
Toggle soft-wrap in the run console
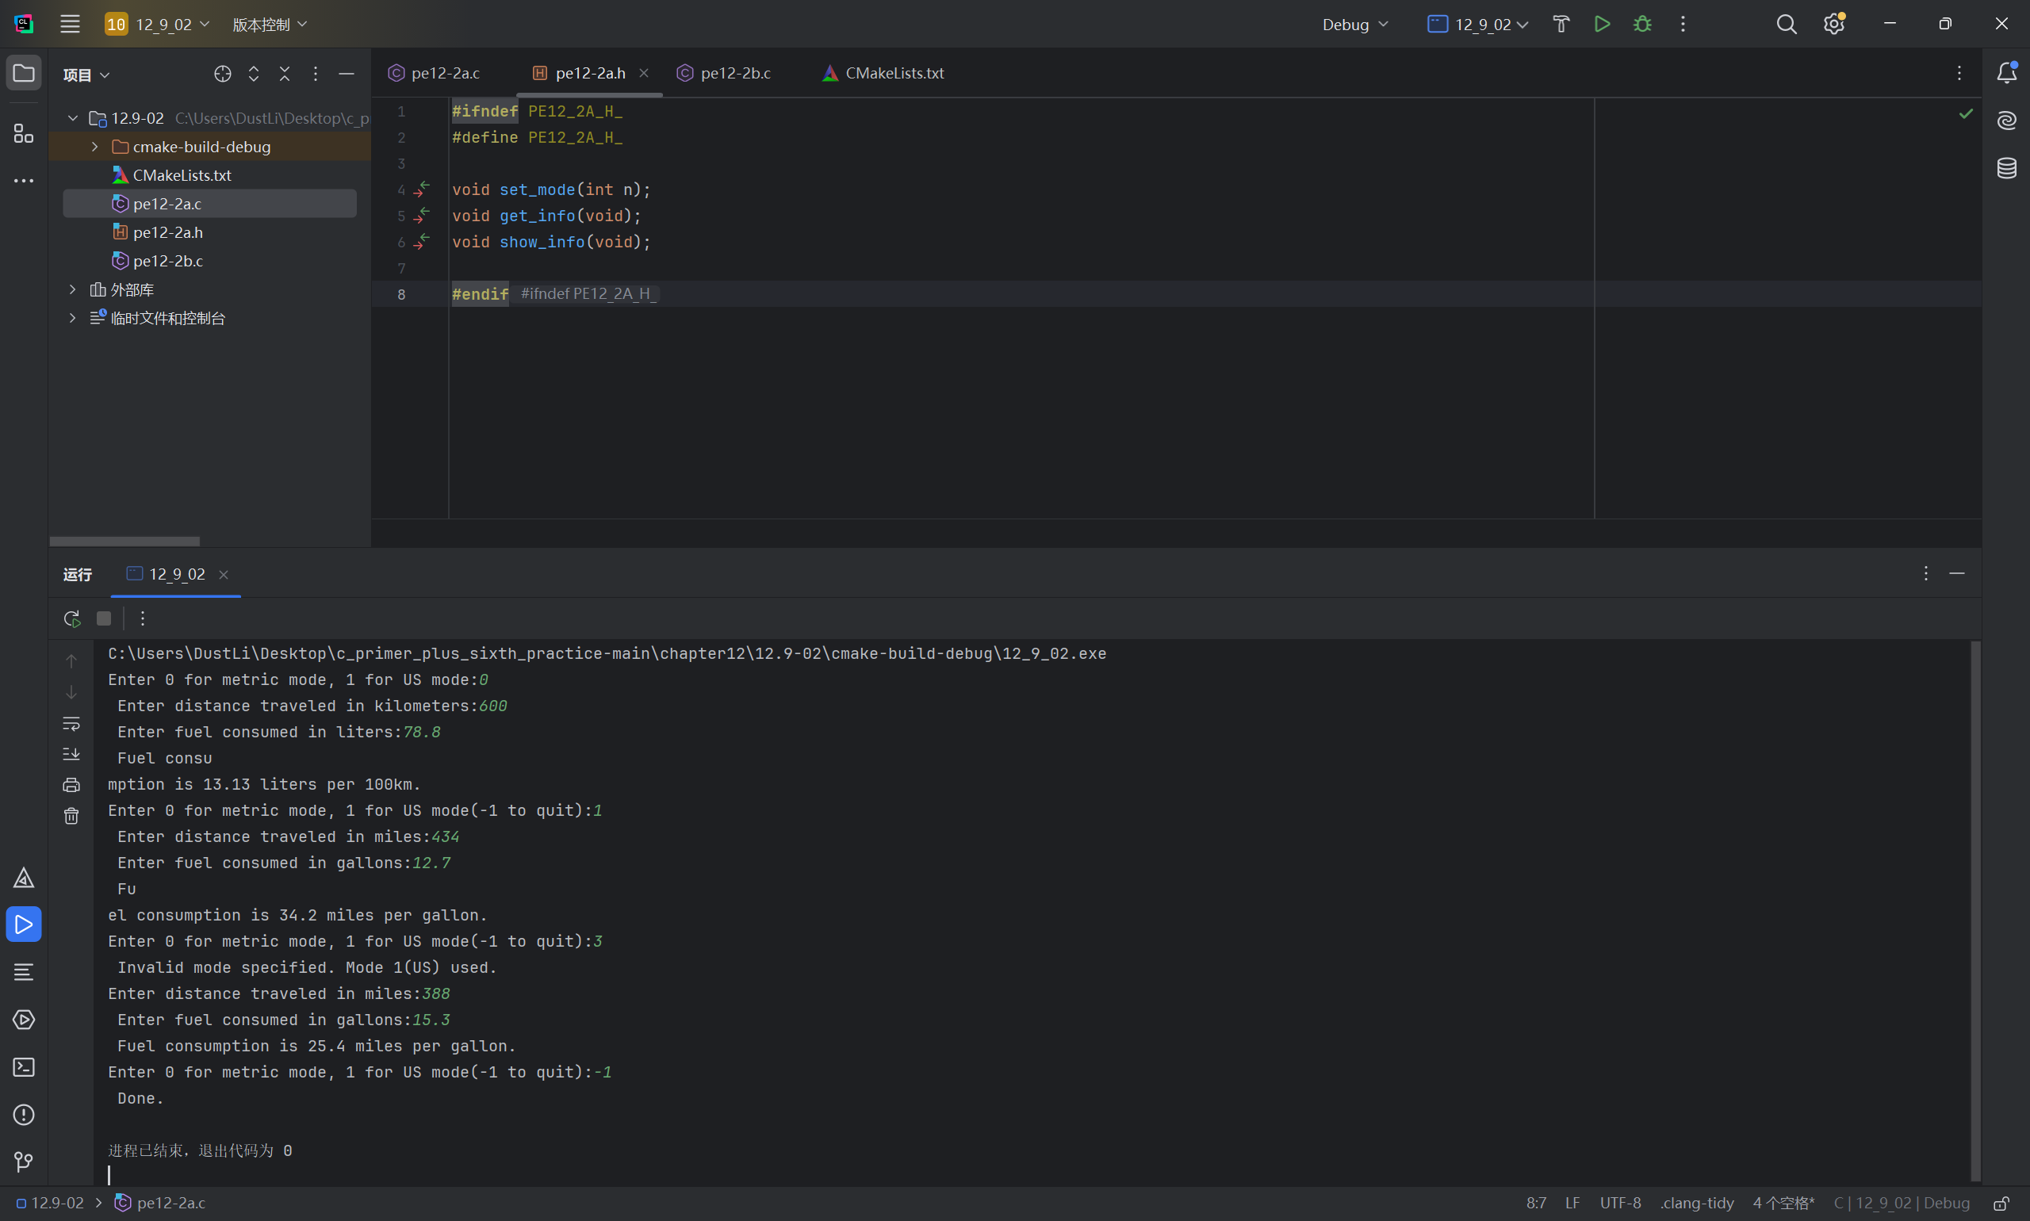click(x=71, y=724)
